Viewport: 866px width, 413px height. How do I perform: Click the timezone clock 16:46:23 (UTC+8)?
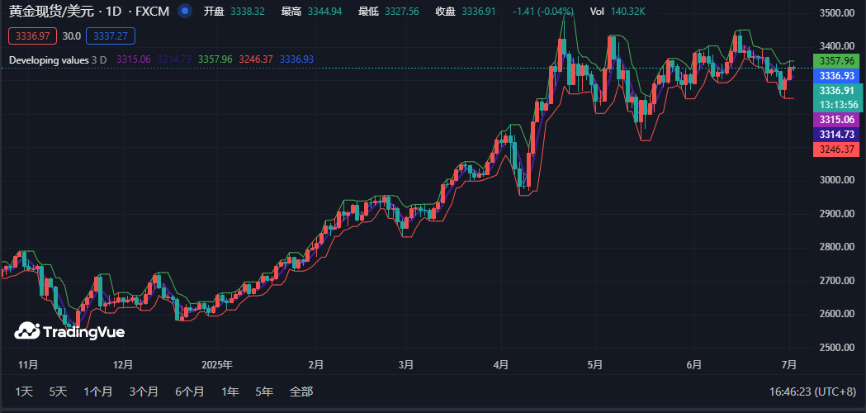(812, 392)
